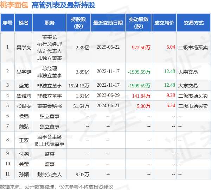Click the average price 5.04
This screenshot has width=211, height=190.
(x=171, y=47)
